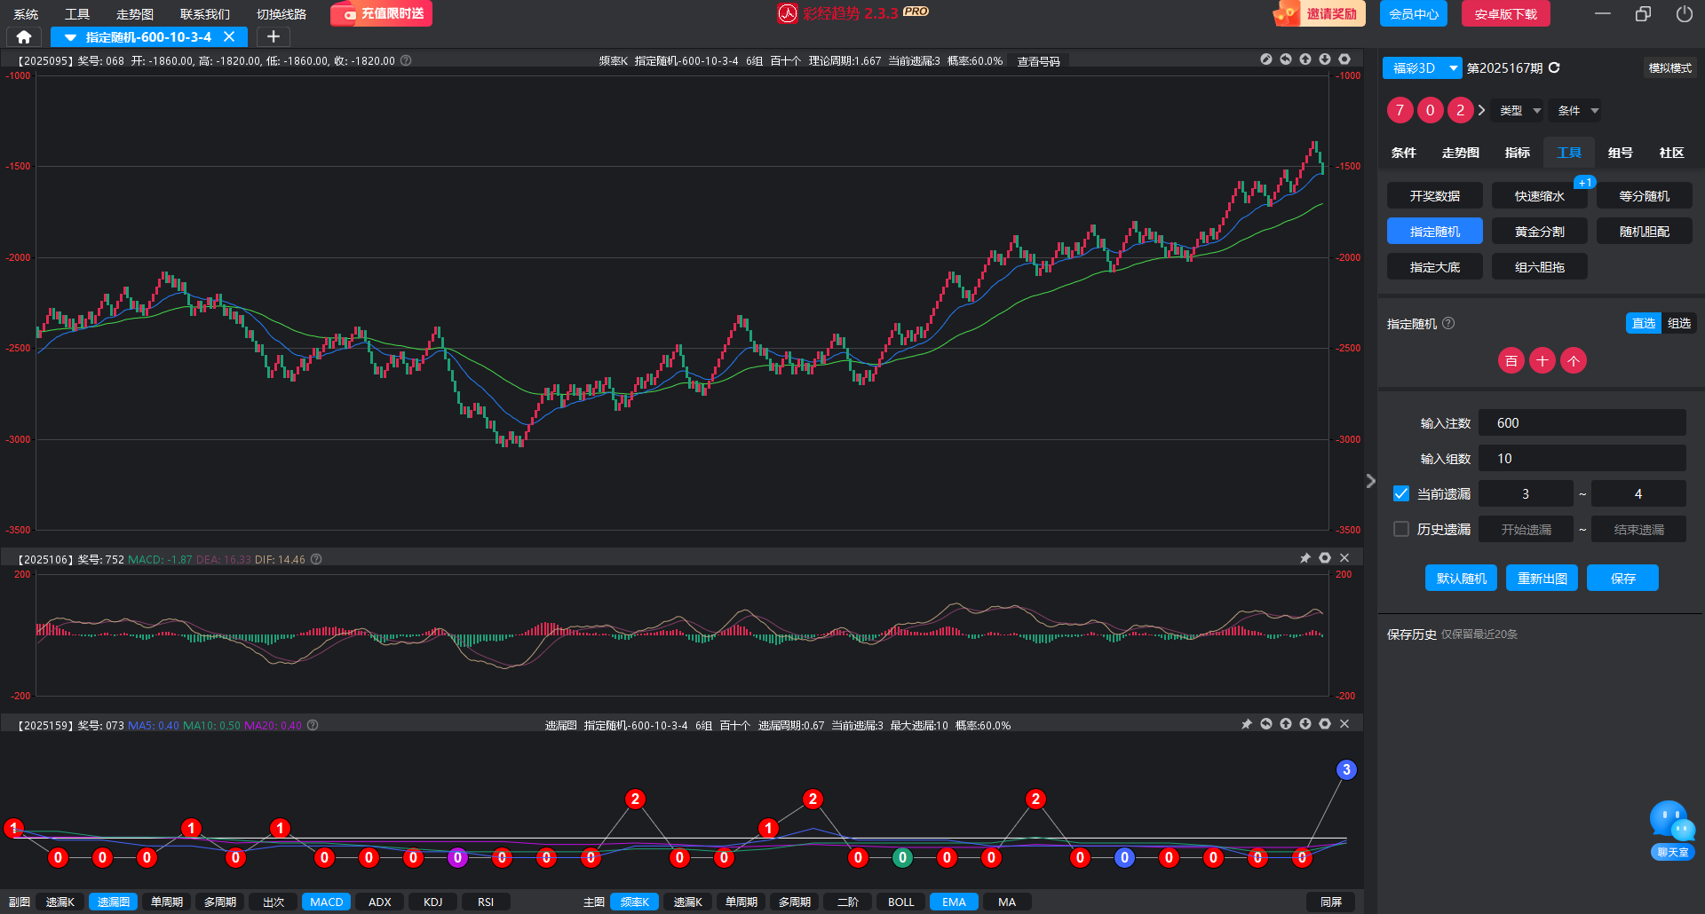Click the down-arrow icon on 遗漏图 panel
1705x914 pixels.
(x=1305, y=724)
